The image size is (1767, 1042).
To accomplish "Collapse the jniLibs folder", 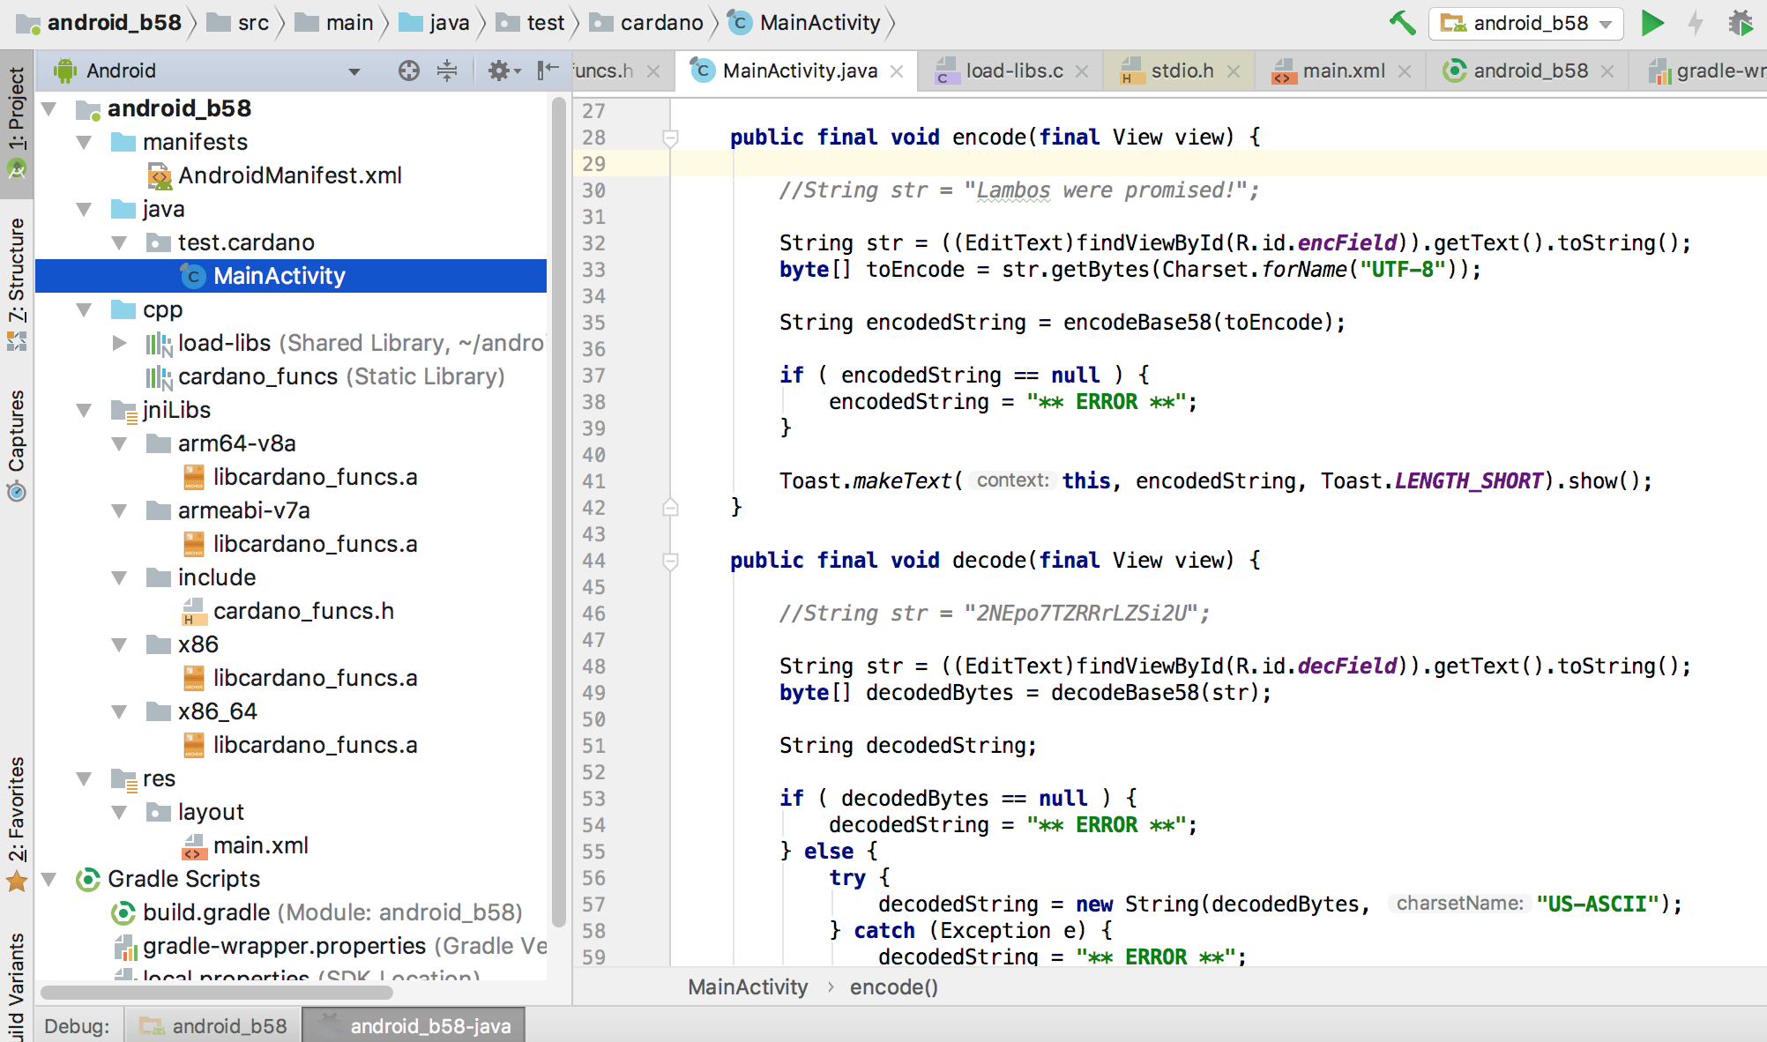I will (x=85, y=410).
